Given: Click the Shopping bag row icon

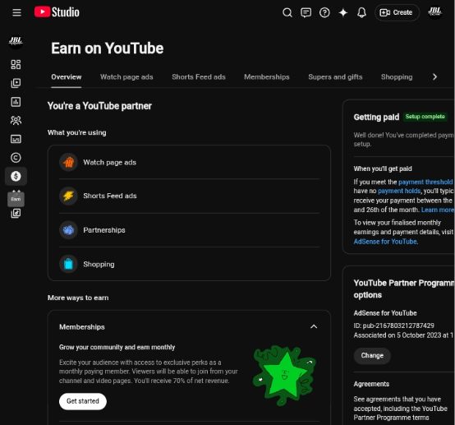Looking at the screenshot, I should tap(68, 264).
